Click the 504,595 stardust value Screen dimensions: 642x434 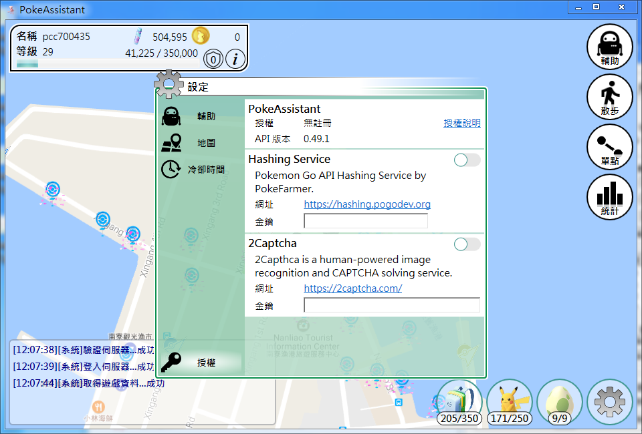pos(170,37)
